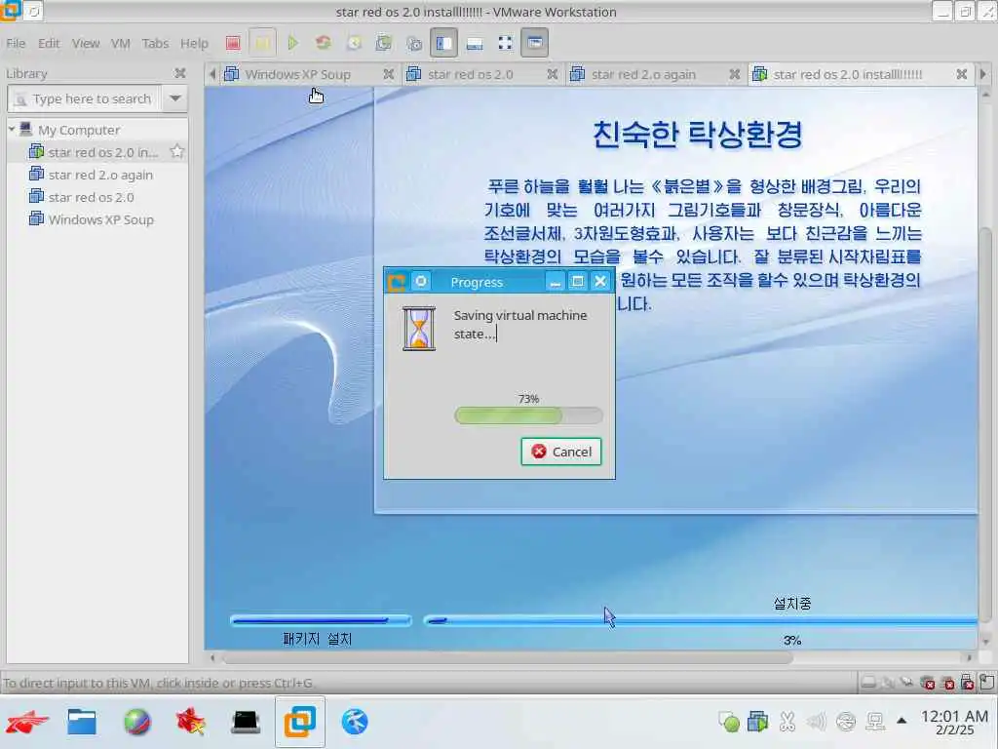This screenshot has width=998, height=749.
Task: Click the 73% saving progress bar
Action: pyautogui.click(x=528, y=415)
